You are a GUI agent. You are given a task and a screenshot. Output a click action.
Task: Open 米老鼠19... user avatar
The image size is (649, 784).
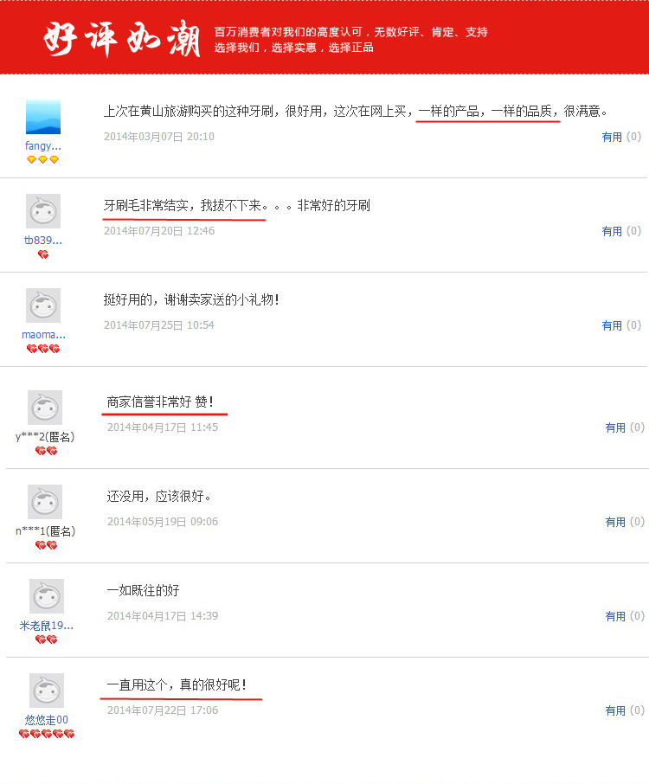(x=47, y=596)
